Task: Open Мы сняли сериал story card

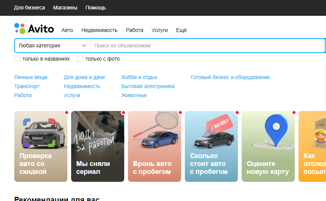Action: click(97, 146)
